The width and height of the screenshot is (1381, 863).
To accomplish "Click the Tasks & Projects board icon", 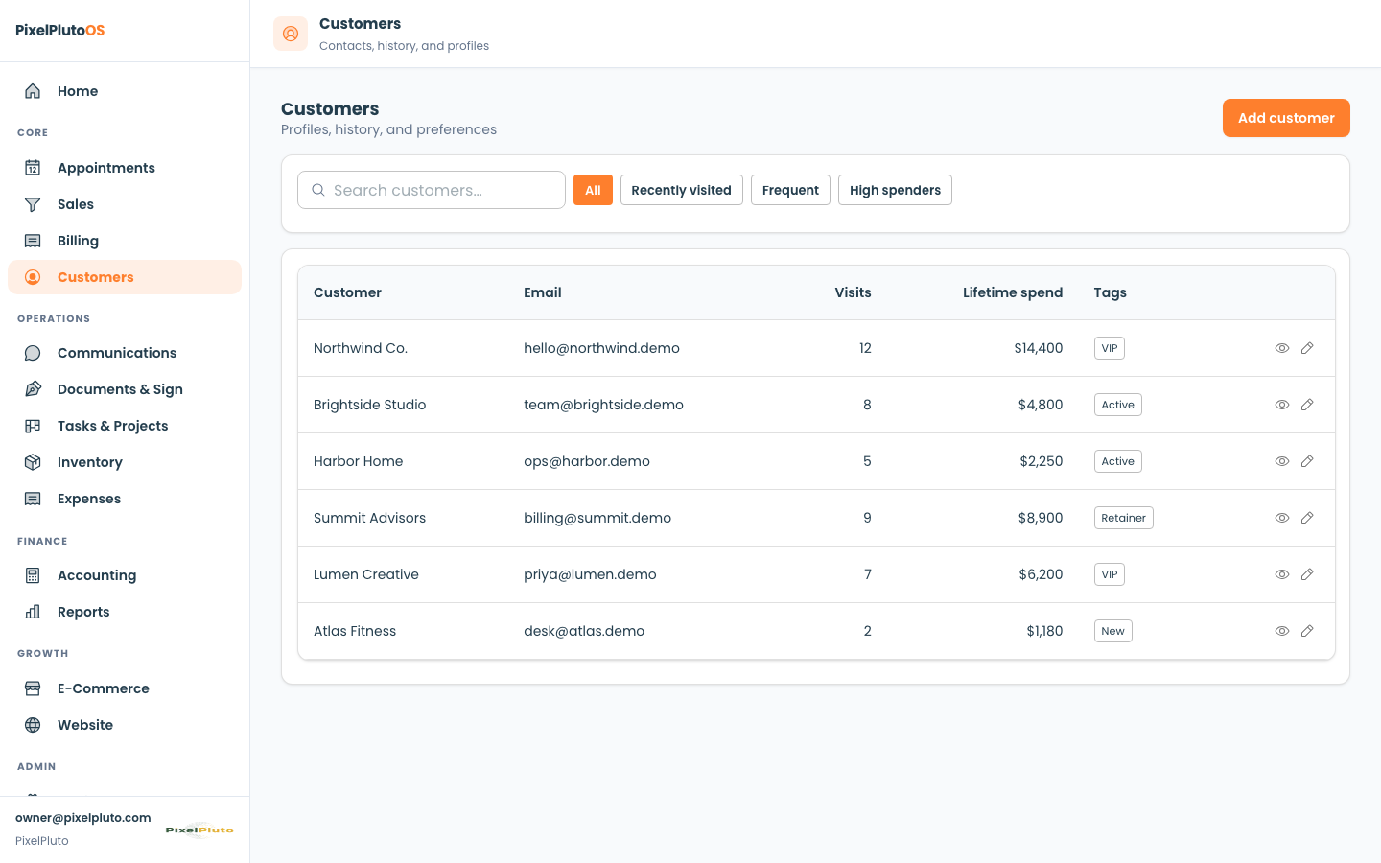I will 33,426.
